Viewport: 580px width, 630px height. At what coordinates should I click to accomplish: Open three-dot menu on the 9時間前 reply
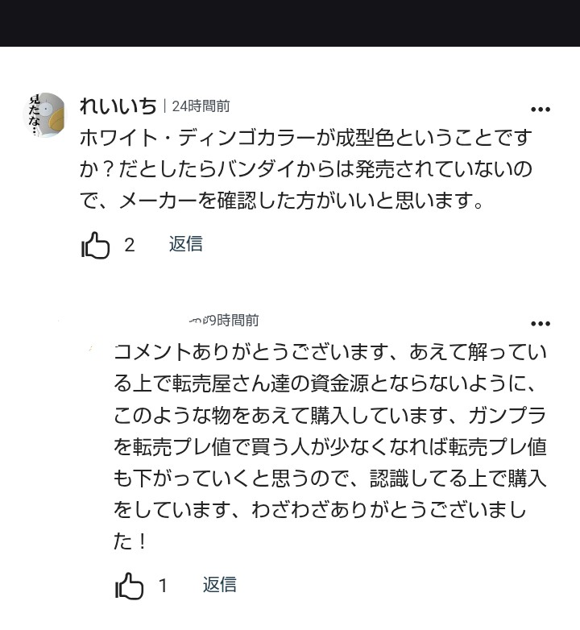[540, 324]
